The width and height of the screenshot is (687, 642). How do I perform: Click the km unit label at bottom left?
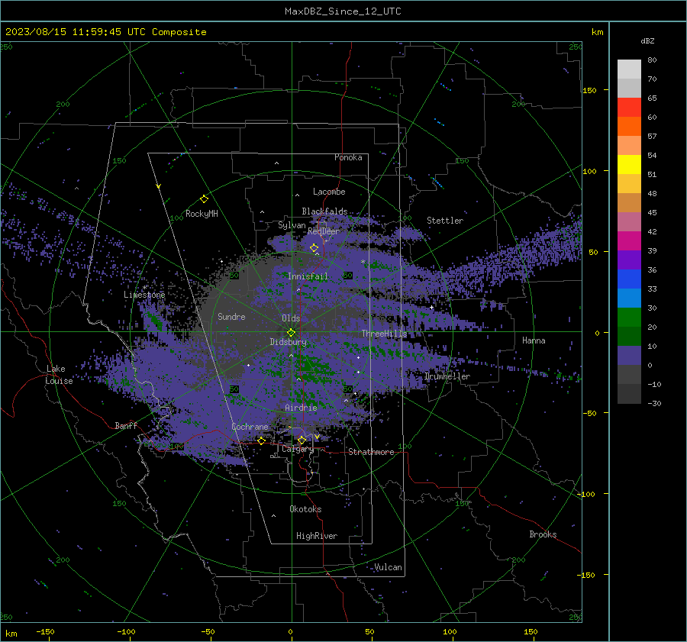pos(11,634)
